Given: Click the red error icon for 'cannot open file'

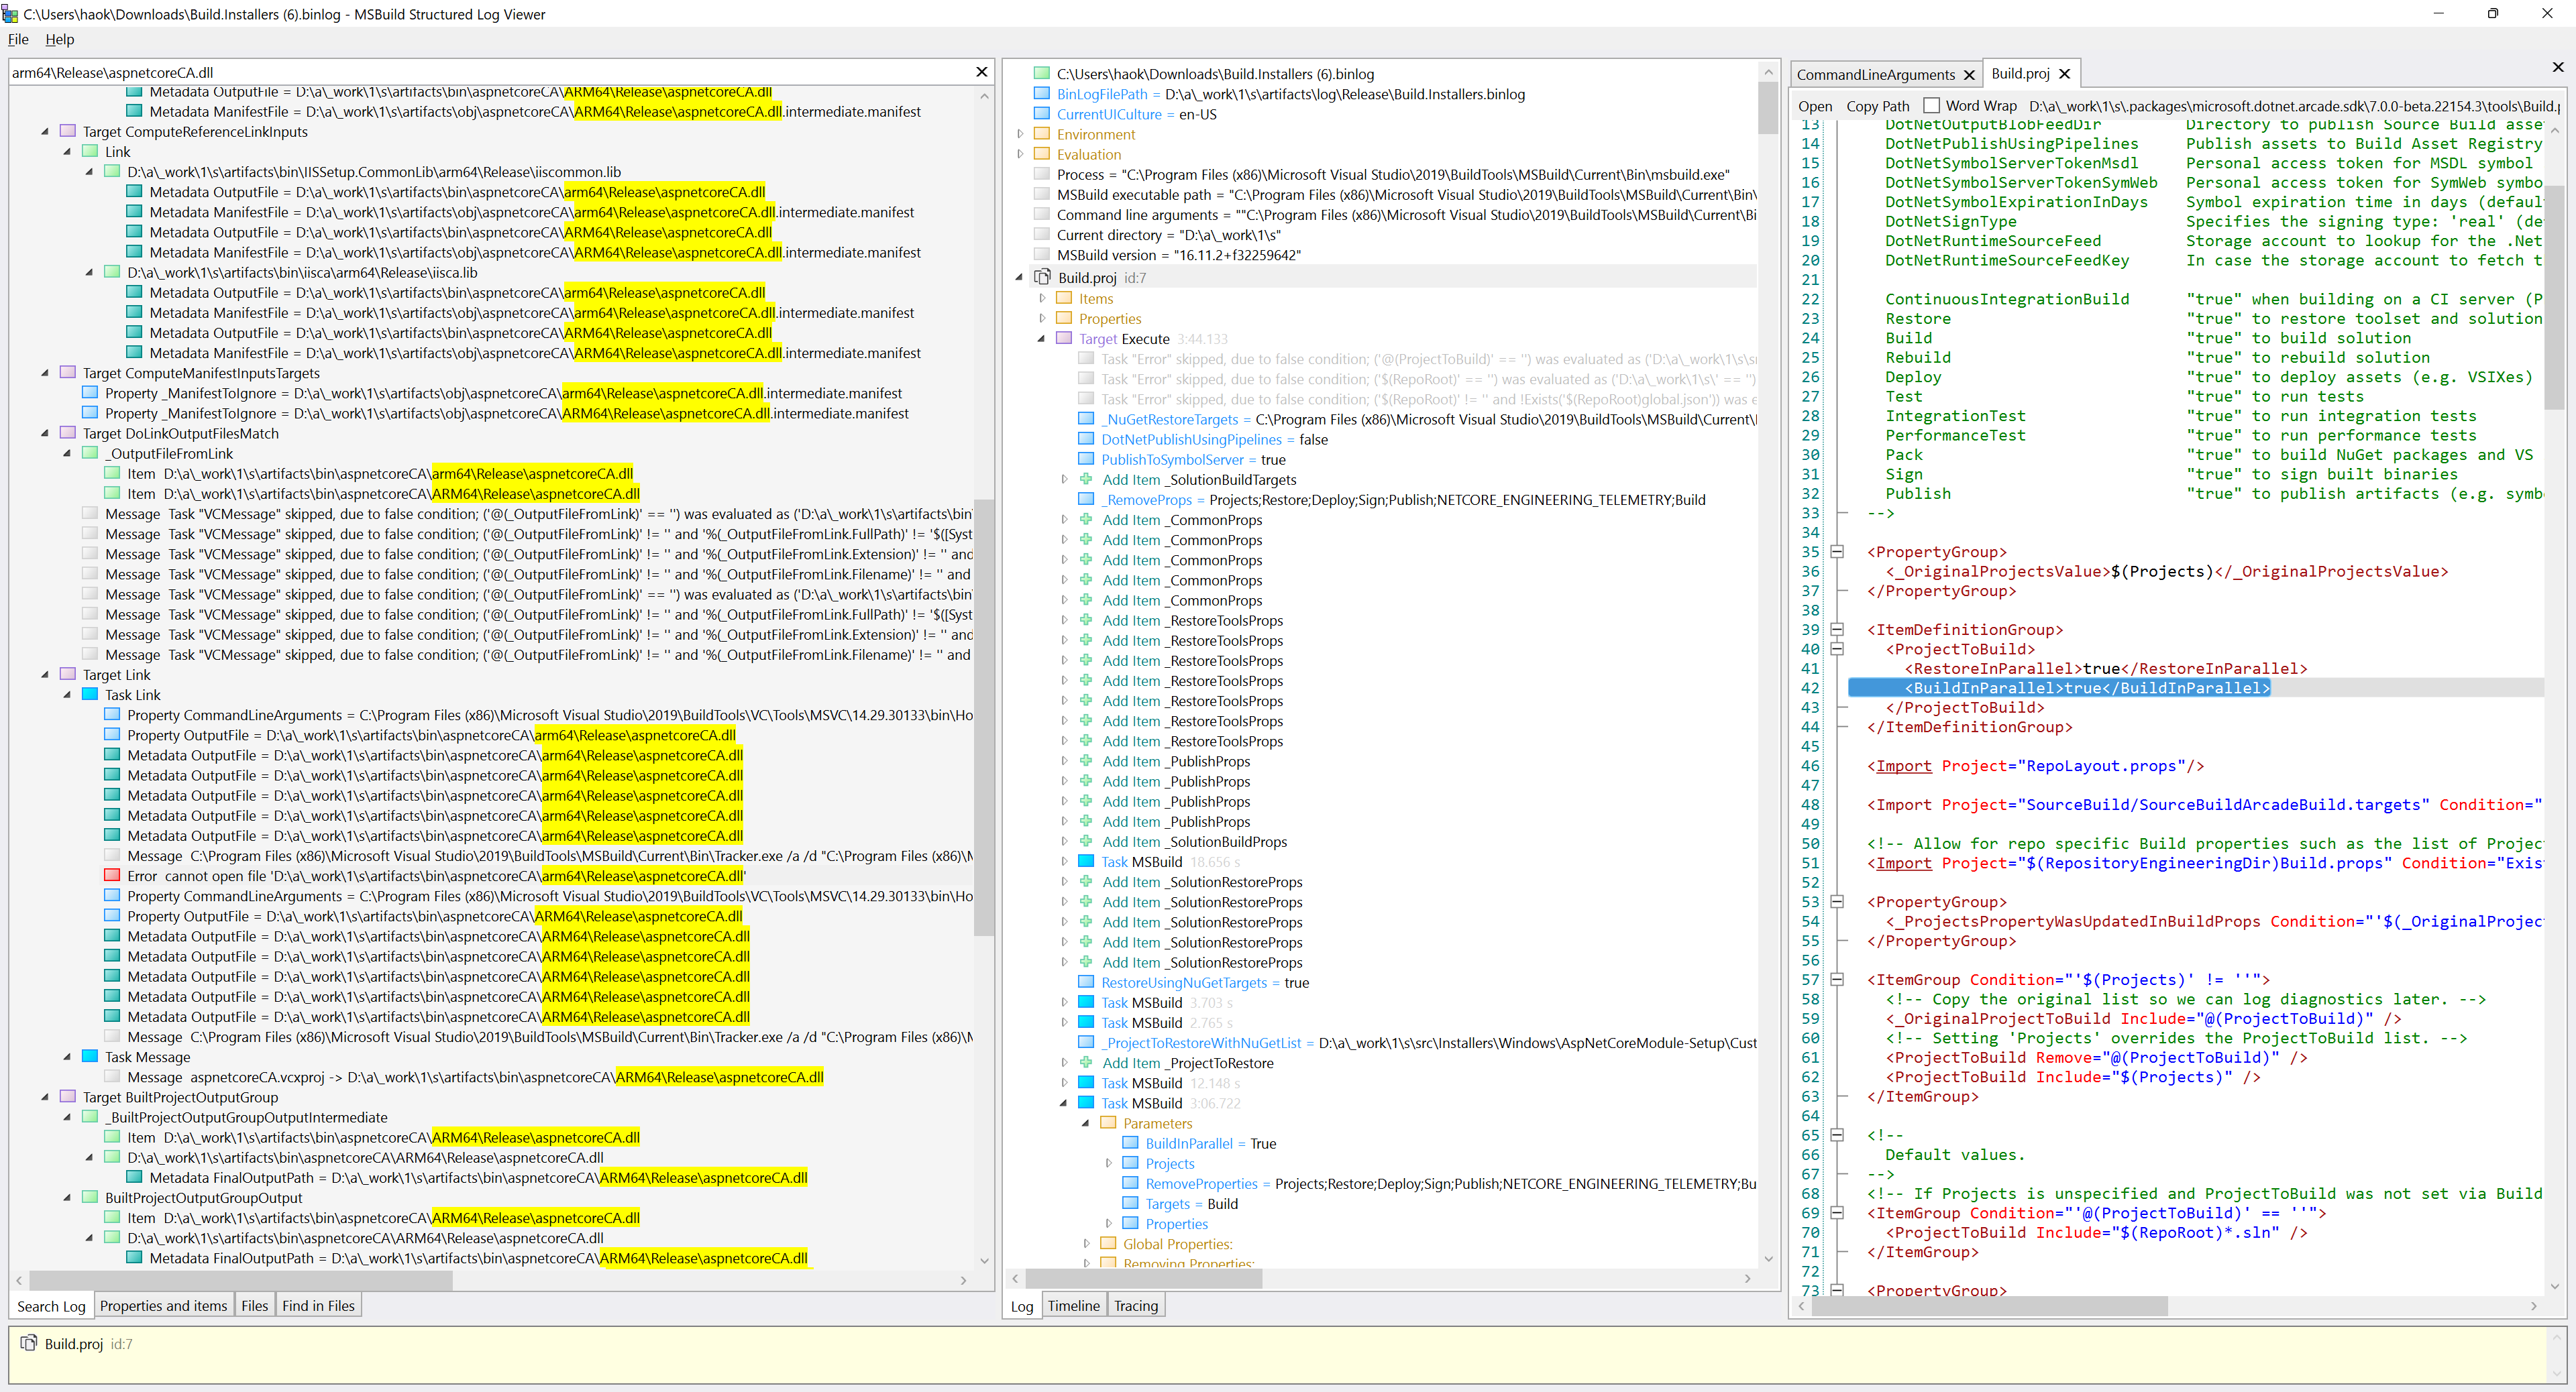Looking at the screenshot, I should point(112,876).
